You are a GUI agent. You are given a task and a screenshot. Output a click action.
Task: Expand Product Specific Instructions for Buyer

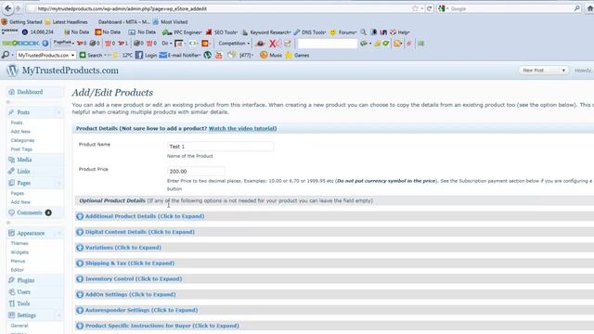pyautogui.click(x=161, y=326)
